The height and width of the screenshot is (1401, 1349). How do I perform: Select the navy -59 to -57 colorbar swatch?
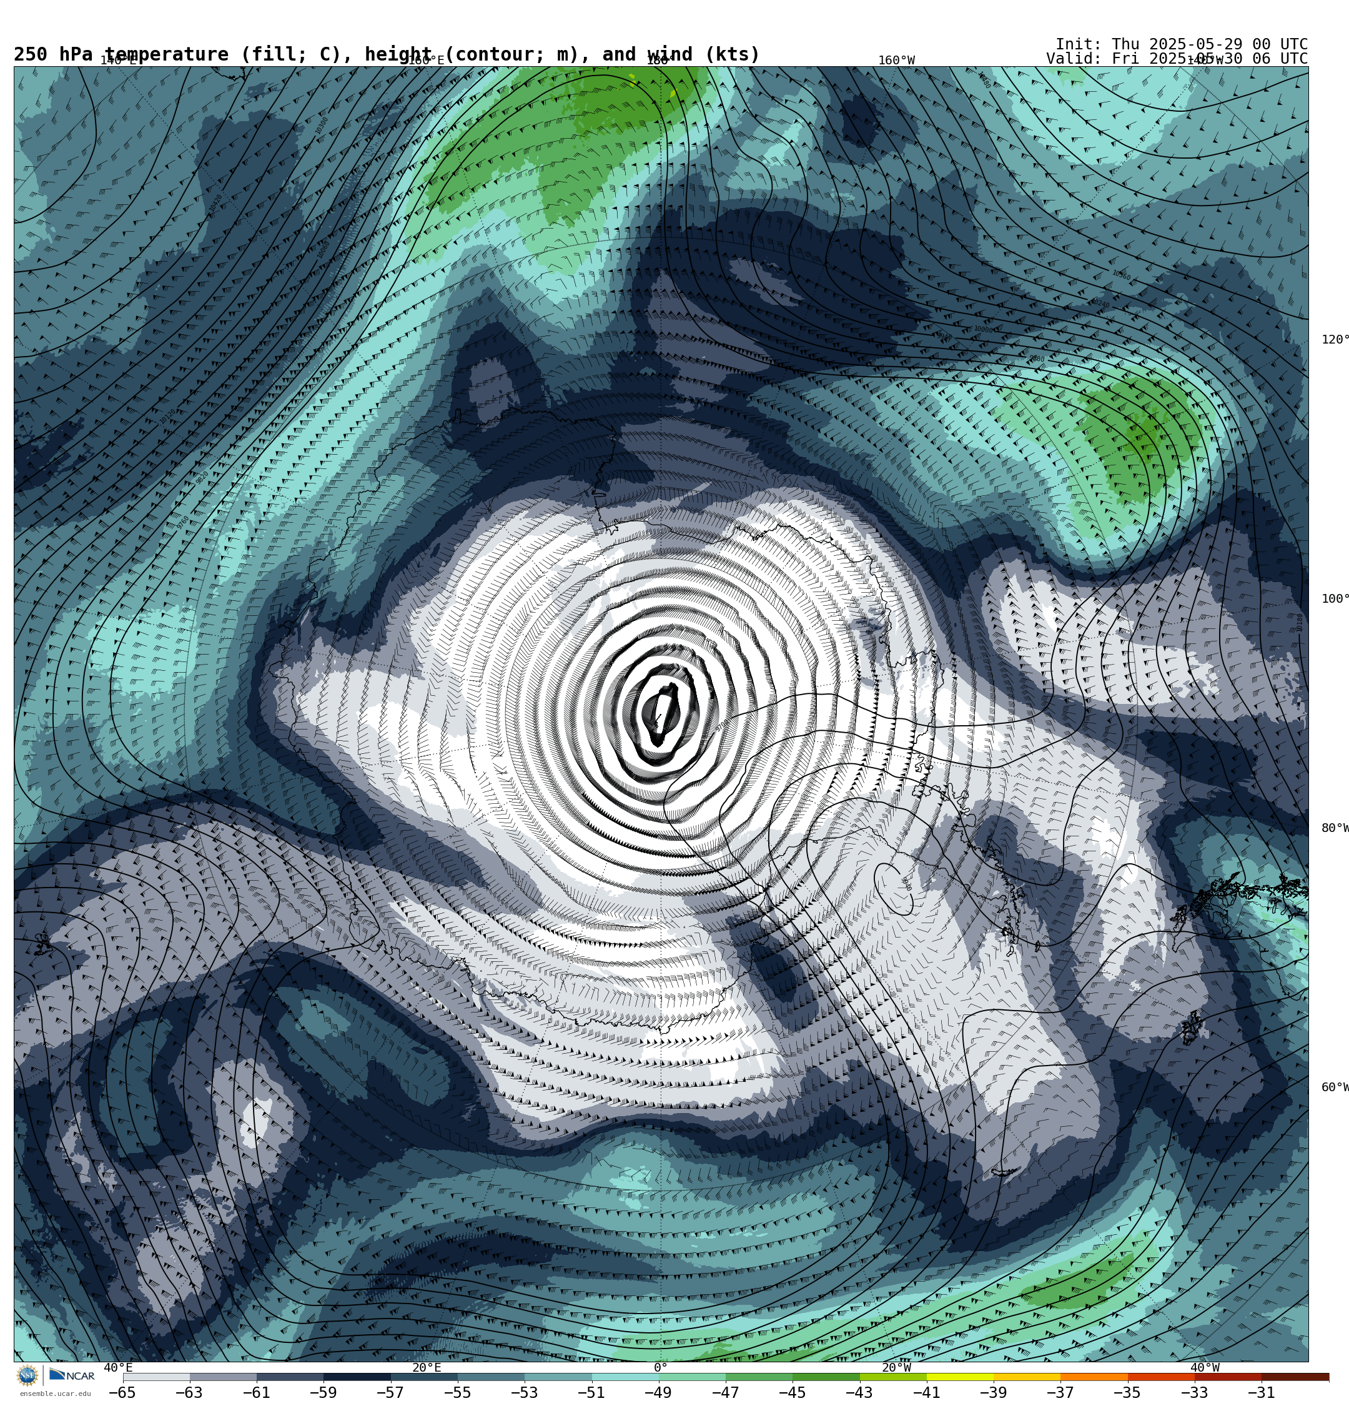357,1377
